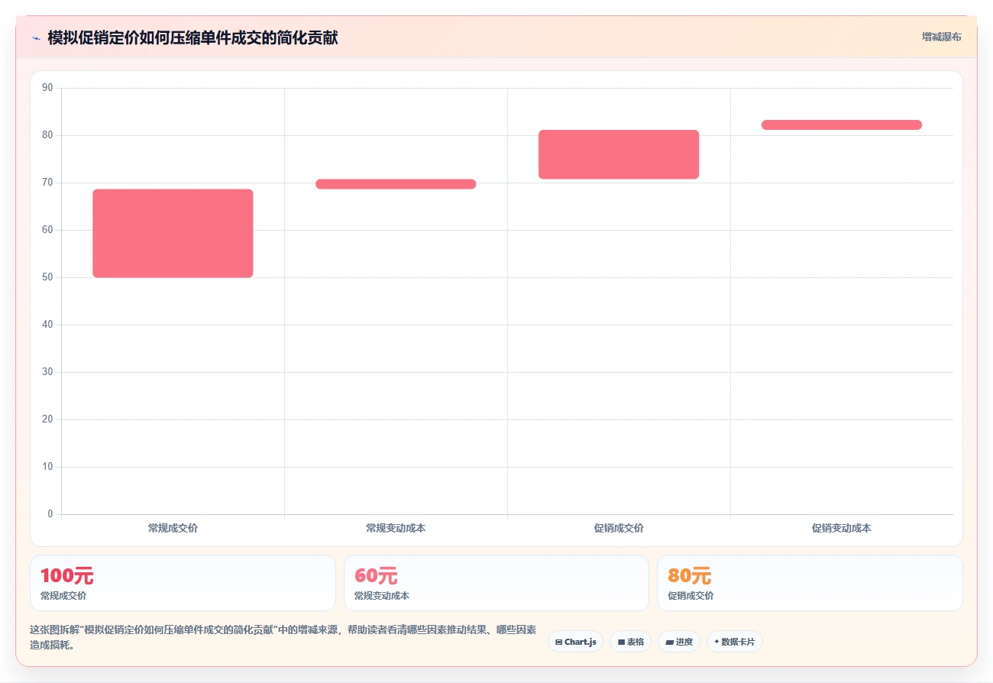Click the 促销变动成本 x-axis label
The height and width of the screenshot is (683, 993).
coord(842,528)
